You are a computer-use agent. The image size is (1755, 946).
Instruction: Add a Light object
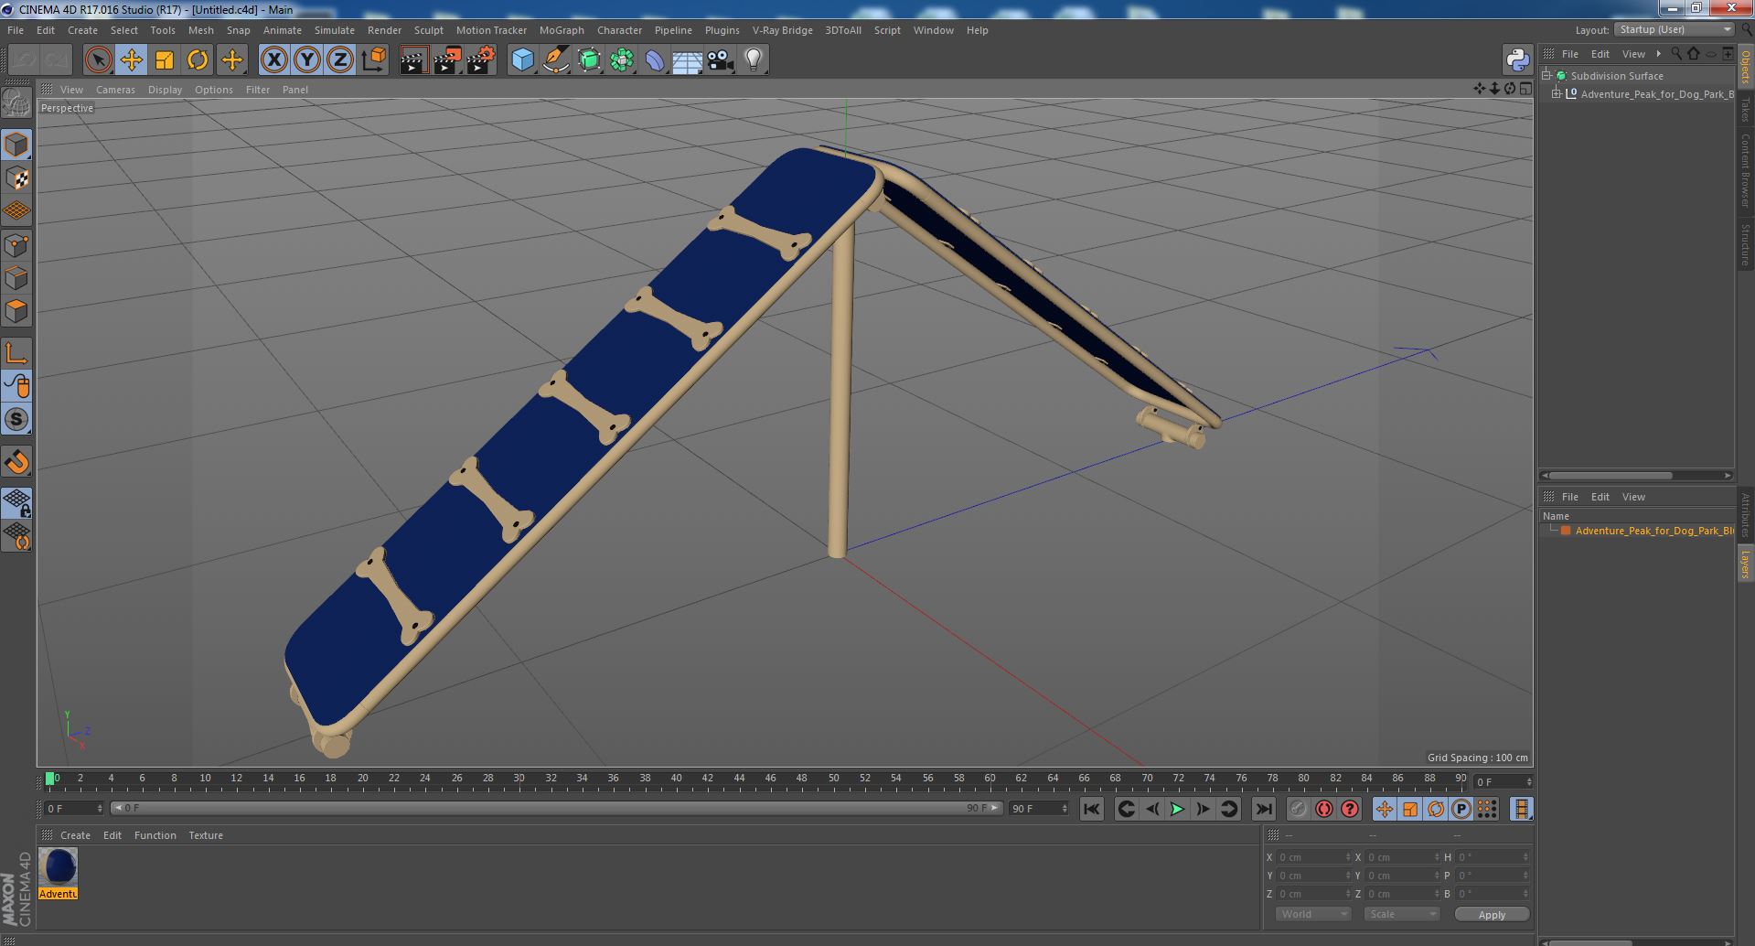[x=754, y=60]
